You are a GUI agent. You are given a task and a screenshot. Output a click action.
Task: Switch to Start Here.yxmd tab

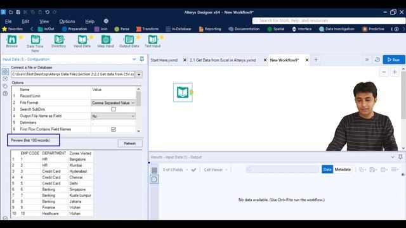coord(164,60)
